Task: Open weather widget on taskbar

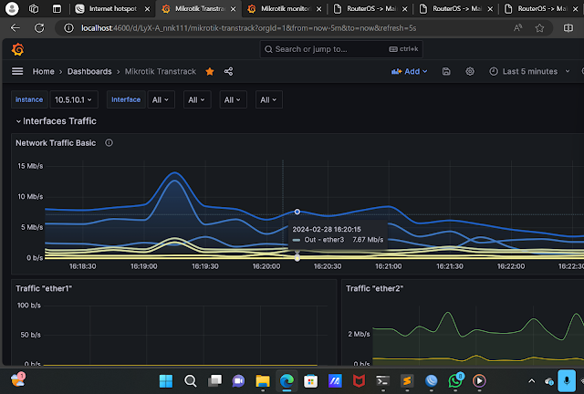Action: pos(17,379)
